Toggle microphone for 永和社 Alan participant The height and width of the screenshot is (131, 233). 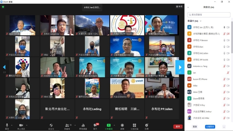point(224,47)
